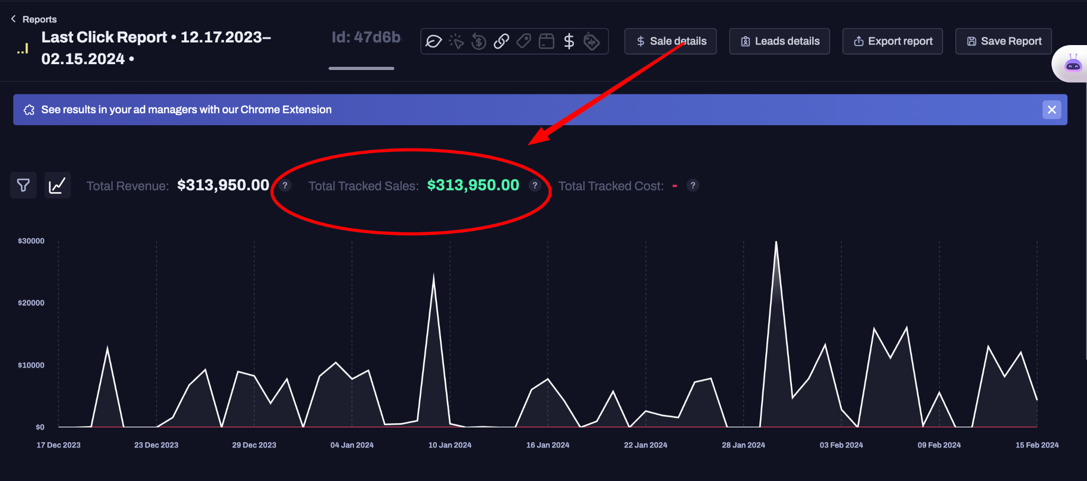
Task: Click Export report button
Action: click(x=893, y=41)
